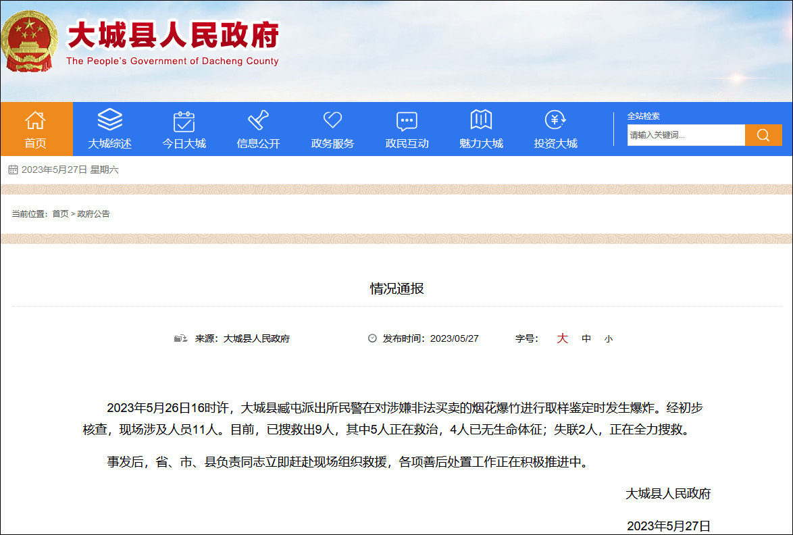Click the heart icon above 政务服务
Image resolution: width=793 pixels, height=535 pixels.
point(332,120)
